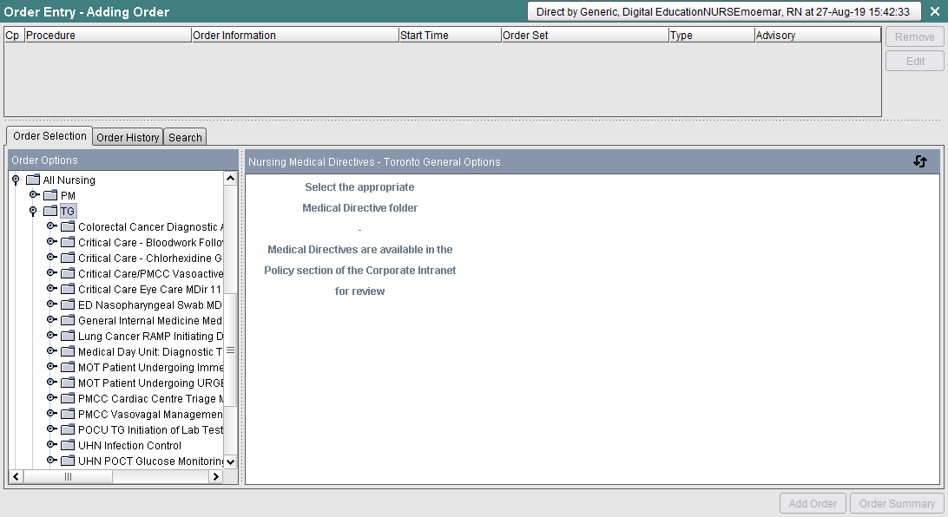Expand the UHN Infection Control node

point(51,445)
